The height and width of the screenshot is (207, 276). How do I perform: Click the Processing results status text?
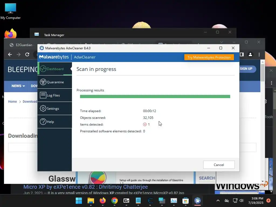(x=90, y=90)
